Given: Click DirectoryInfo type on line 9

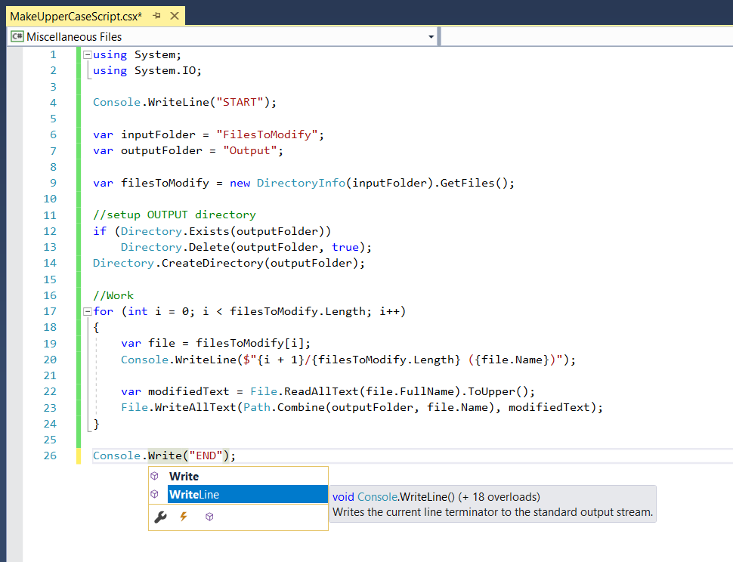Looking at the screenshot, I should (301, 183).
